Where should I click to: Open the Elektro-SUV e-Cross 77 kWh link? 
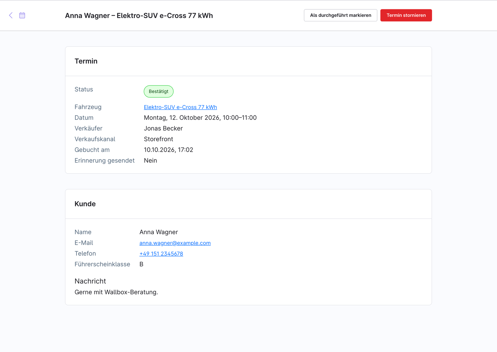tap(180, 107)
